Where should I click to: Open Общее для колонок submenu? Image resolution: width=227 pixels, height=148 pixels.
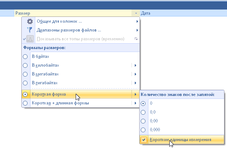point(80,21)
